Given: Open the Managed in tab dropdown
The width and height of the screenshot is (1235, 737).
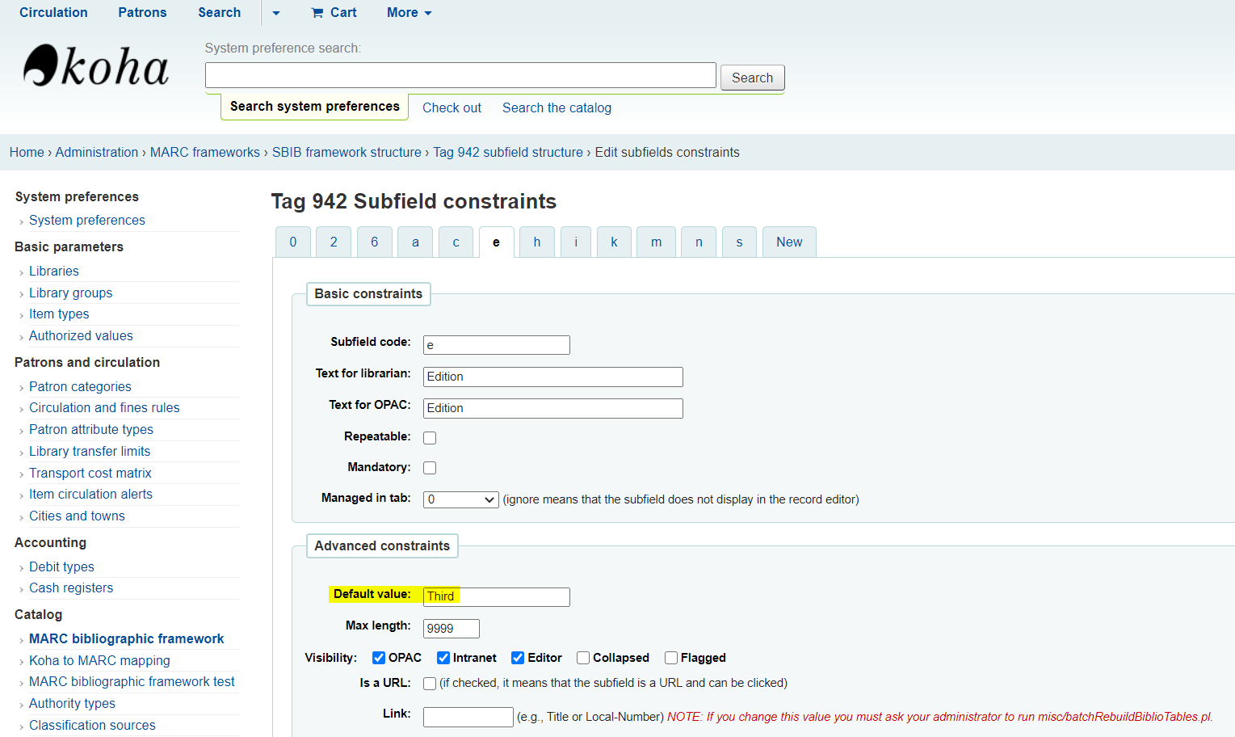Looking at the screenshot, I should click(461, 499).
